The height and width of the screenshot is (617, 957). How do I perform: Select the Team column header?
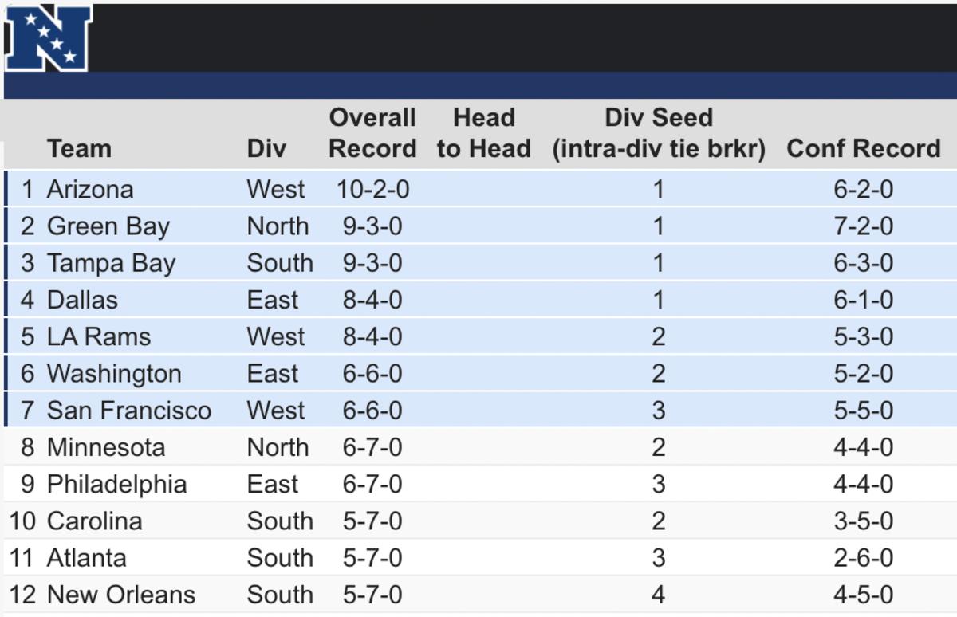(x=79, y=148)
